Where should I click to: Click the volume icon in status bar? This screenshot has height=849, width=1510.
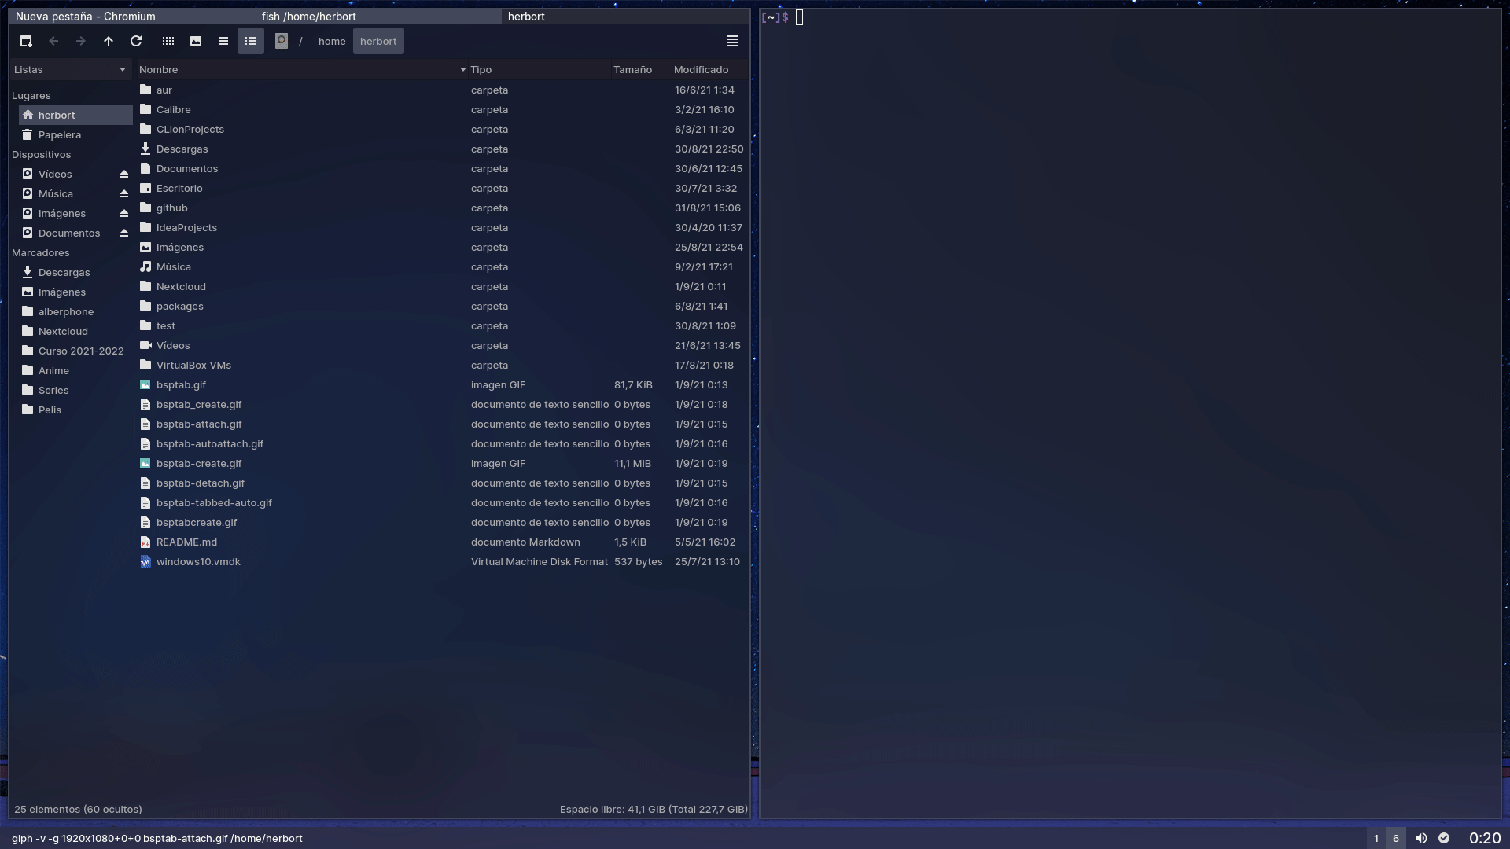coord(1420,838)
